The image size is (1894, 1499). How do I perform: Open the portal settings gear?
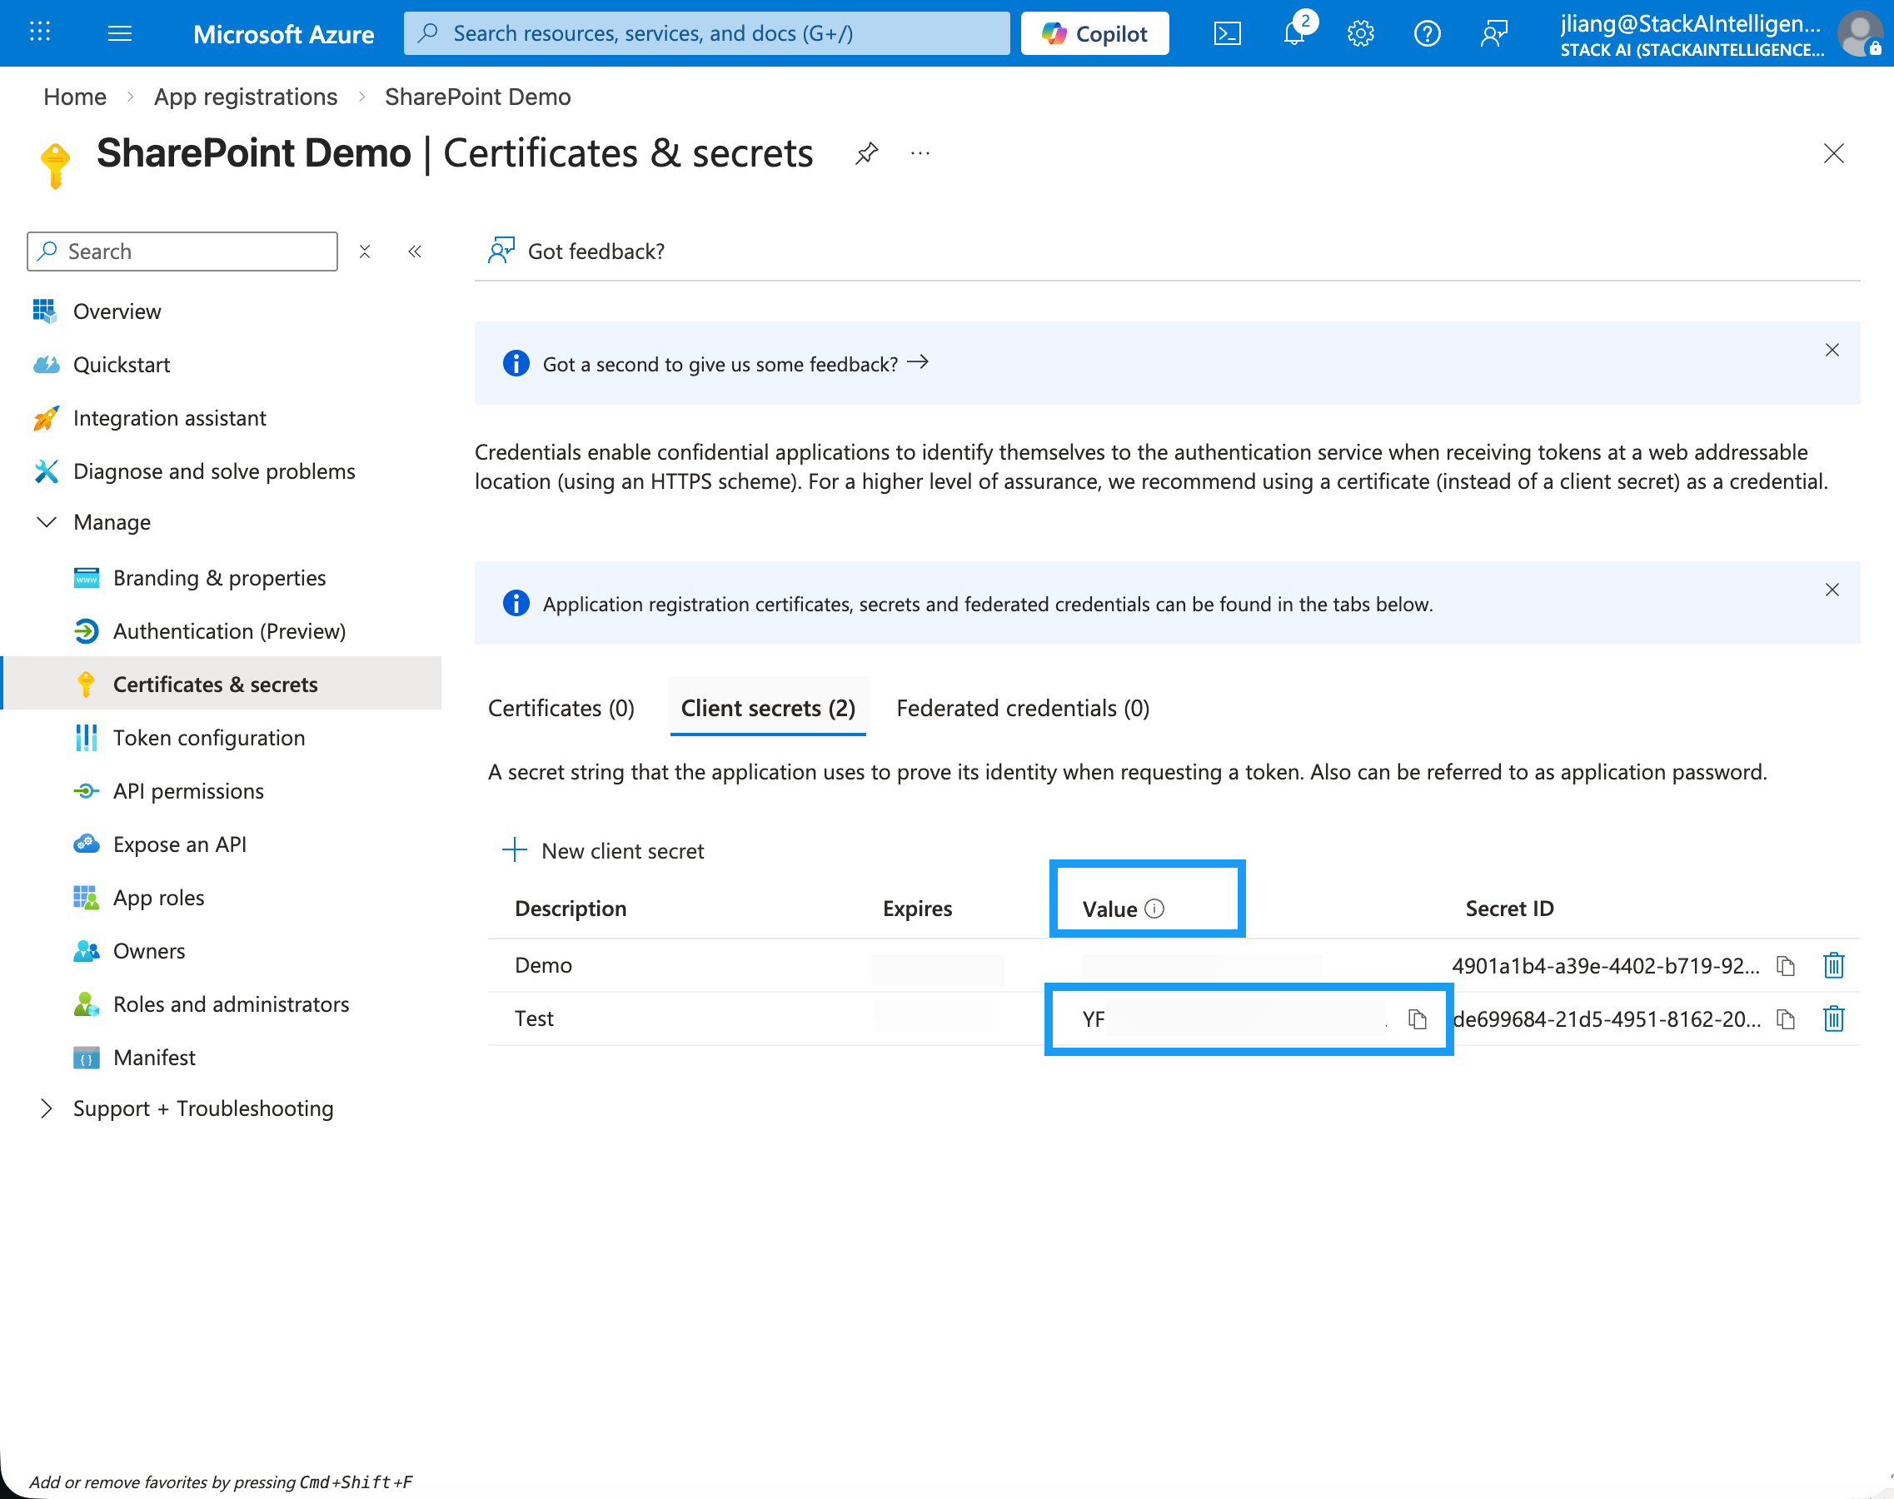tap(1360, 33)
